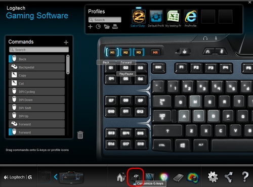253x187 pixels.
Task: Toggle the MR macro record key
Action: (155, 53)
